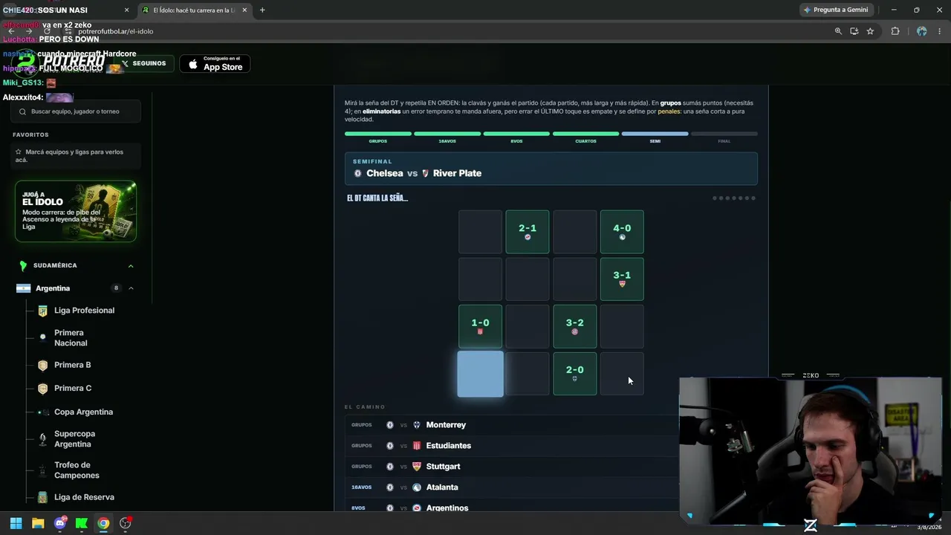Click the Stuttgart club crest icon

pyautogui.click(x=417, y=467)
